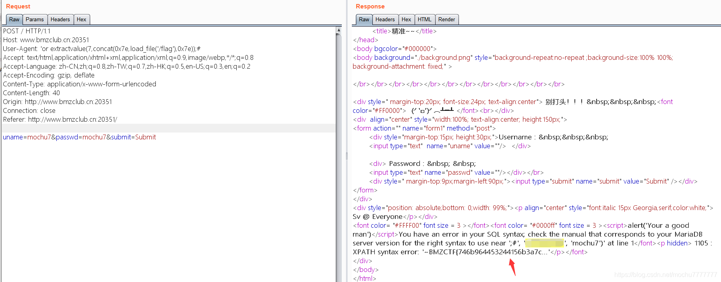Viewport: 721px width, 282px height.
Task: Click the POST / HTTP/1.1 request line
Action: [x=27, y=31]
